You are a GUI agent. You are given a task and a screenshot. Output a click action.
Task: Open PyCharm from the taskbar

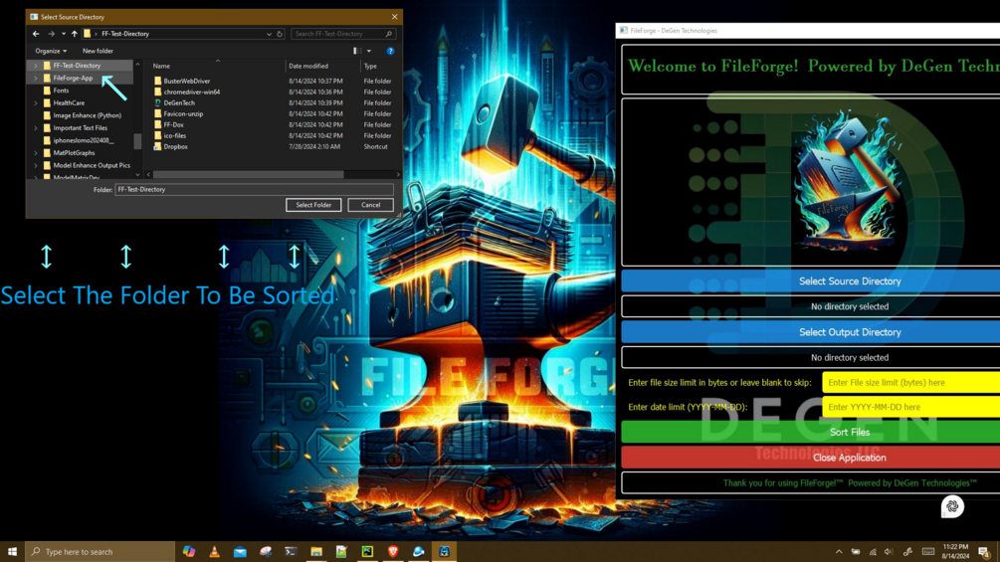pos(367,552)
